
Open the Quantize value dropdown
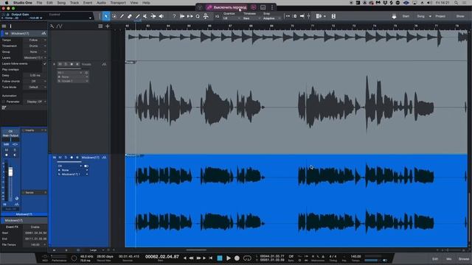pyautogui.click(x=232, y=18)
